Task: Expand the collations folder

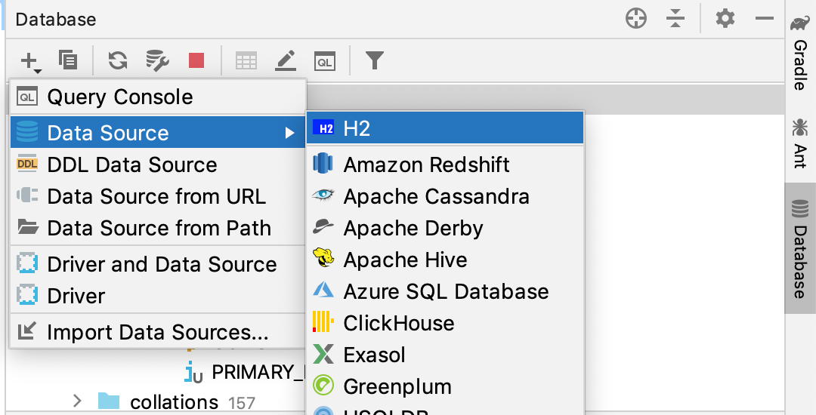Action: coord(77,401)
